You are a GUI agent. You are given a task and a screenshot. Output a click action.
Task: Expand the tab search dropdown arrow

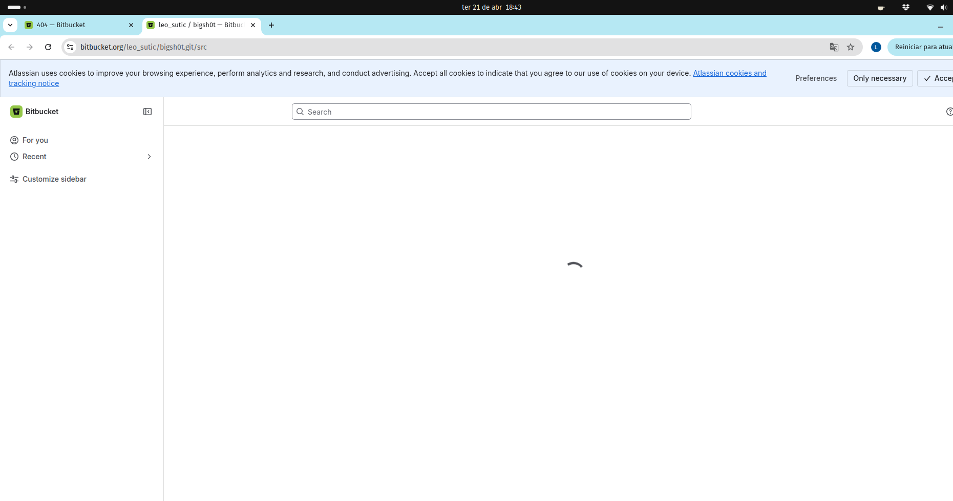pos(10,25)
